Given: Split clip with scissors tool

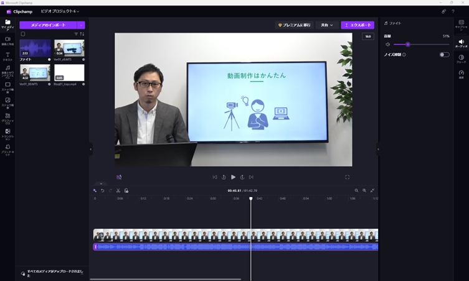Looking at the screenshot, I should pos(118,190).
